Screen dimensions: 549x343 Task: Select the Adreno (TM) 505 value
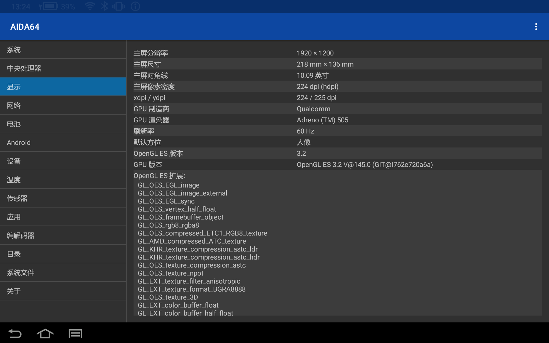[x=323, y=120]
